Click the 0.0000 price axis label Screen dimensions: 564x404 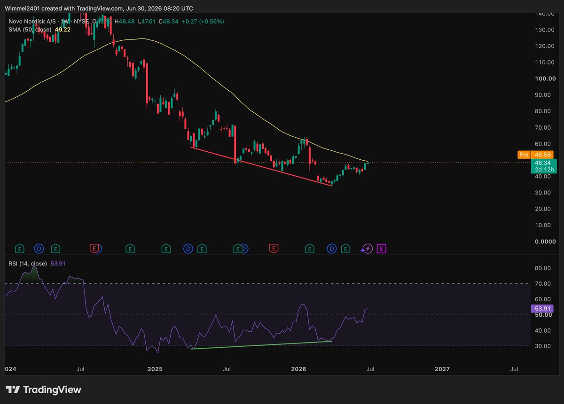[544, 241]
